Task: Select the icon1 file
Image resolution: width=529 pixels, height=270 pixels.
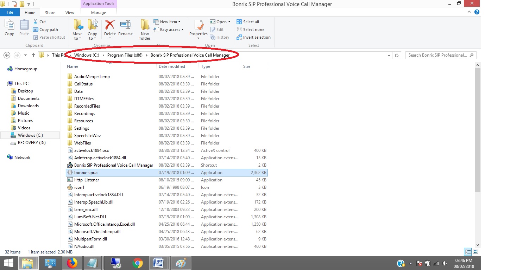Action: (x=167, y=187)
